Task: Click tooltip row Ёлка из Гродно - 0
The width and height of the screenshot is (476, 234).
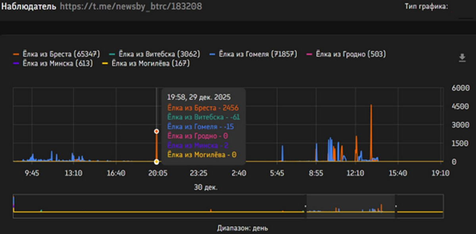Action: 197,136
